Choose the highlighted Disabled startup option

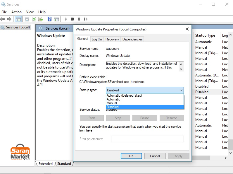click(145, 107)
